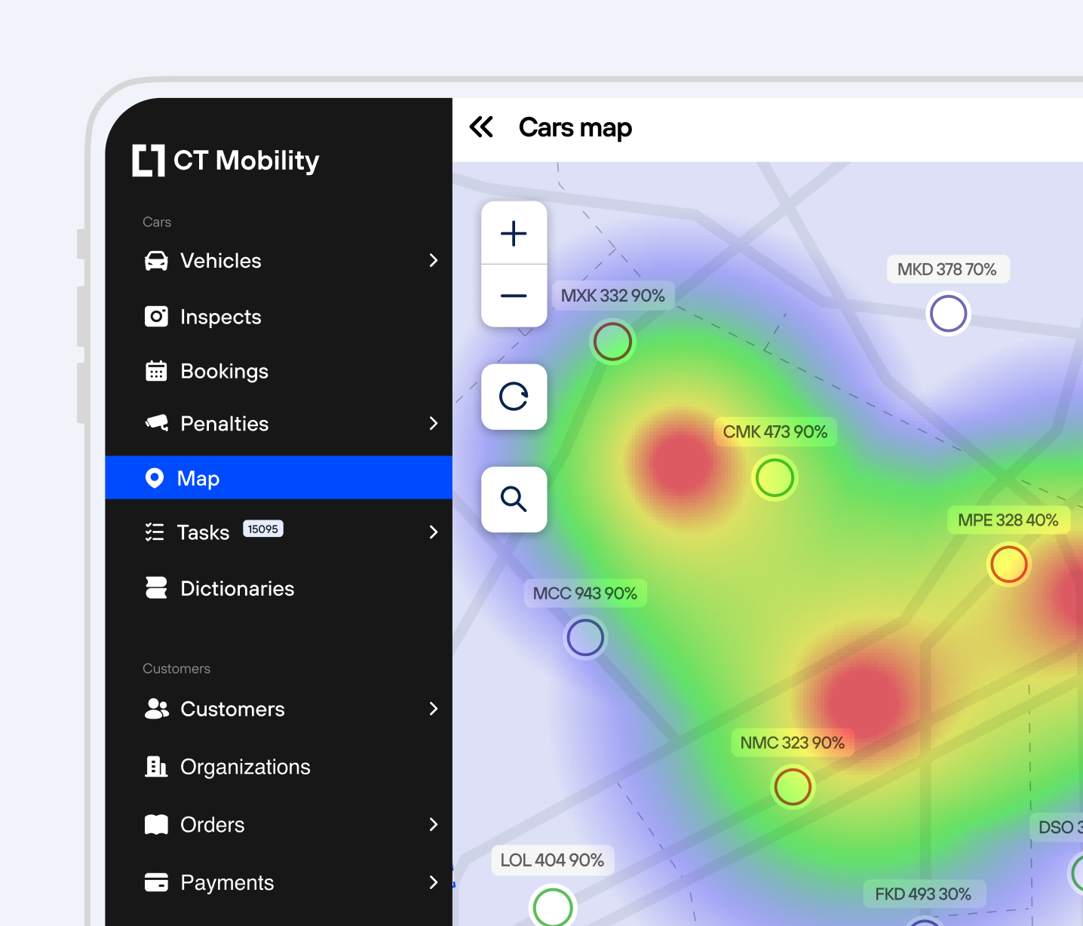Viewport: 1083px width, 926px height.
Task: Expand the Vehicles submenu chevron
Action: click(434, 261)
